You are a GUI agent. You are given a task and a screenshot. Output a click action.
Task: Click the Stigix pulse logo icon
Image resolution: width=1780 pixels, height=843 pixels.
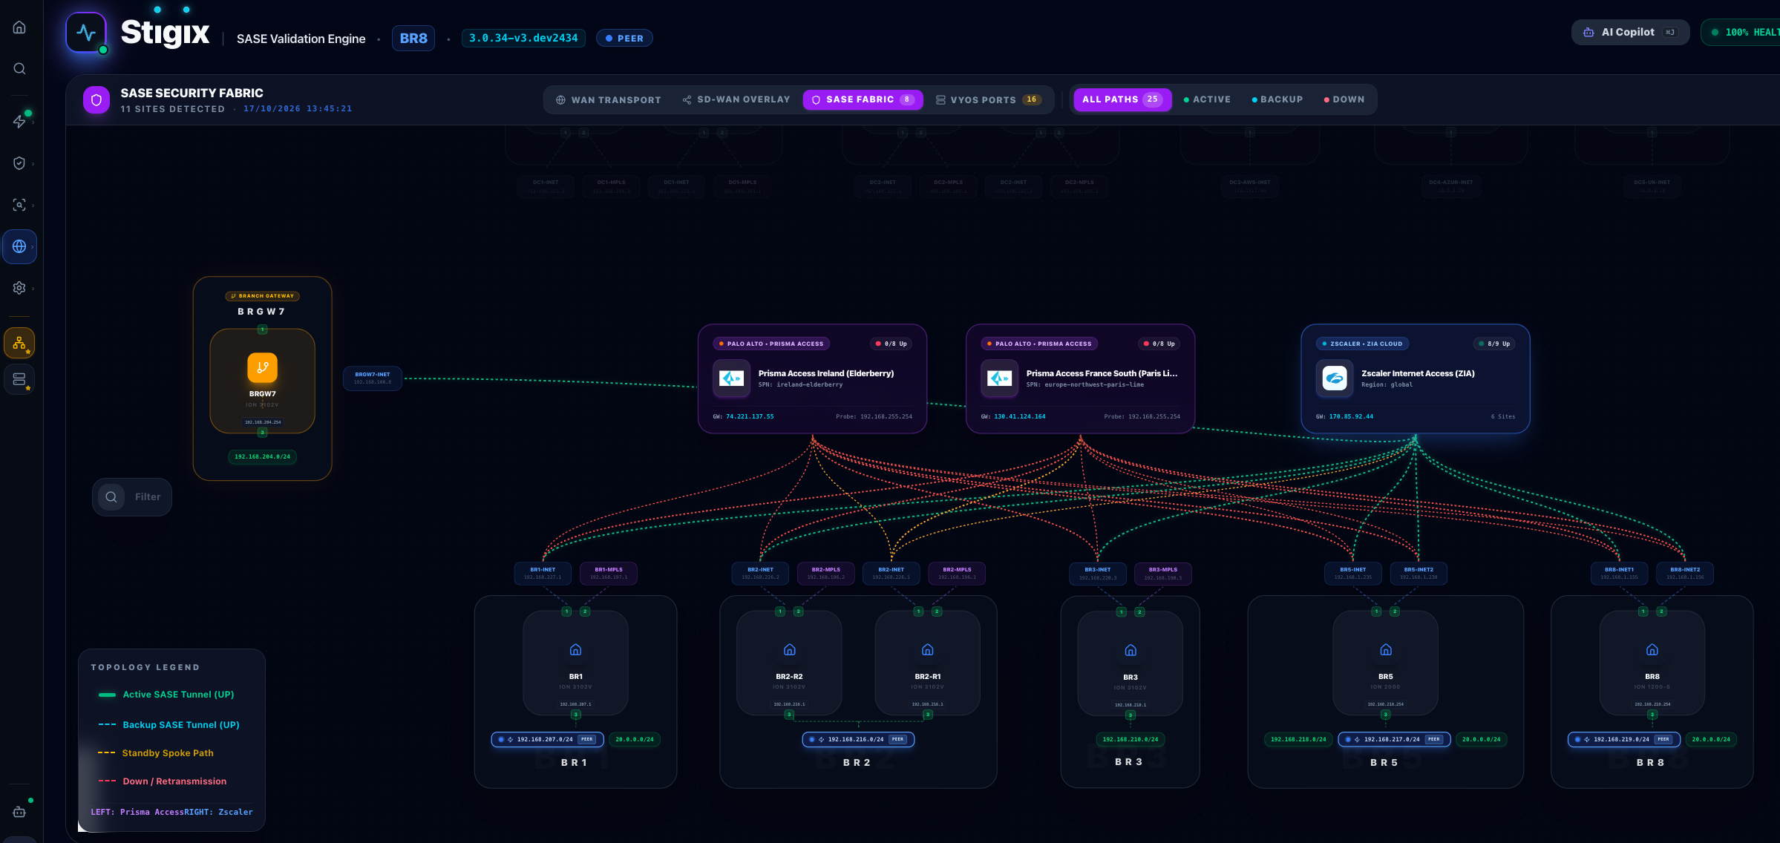86,33
